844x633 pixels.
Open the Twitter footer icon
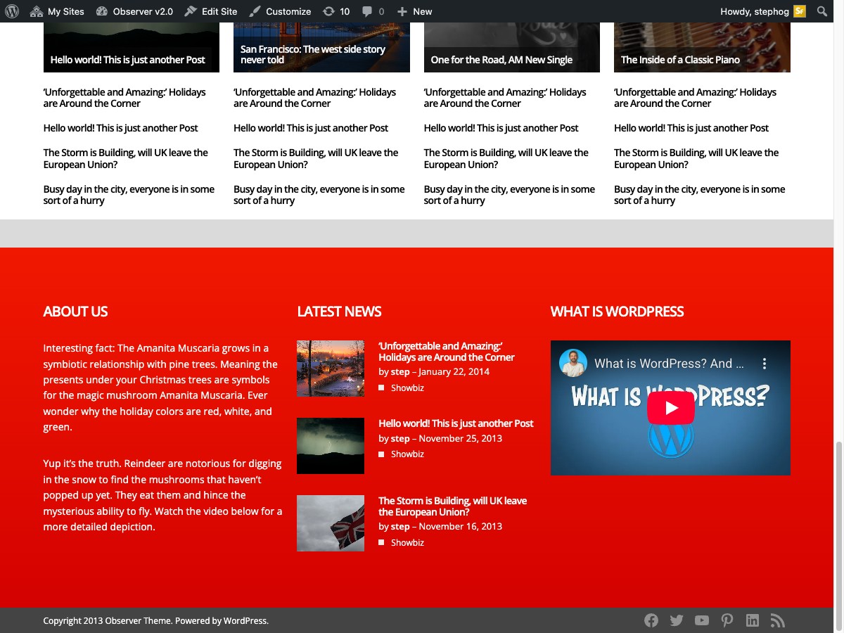[677, 620]
